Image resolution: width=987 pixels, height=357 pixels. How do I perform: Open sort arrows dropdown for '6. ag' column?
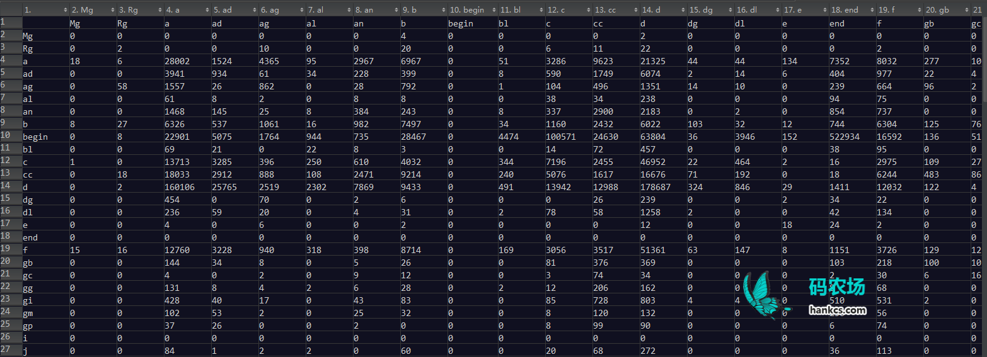click(x=301, y=10)
